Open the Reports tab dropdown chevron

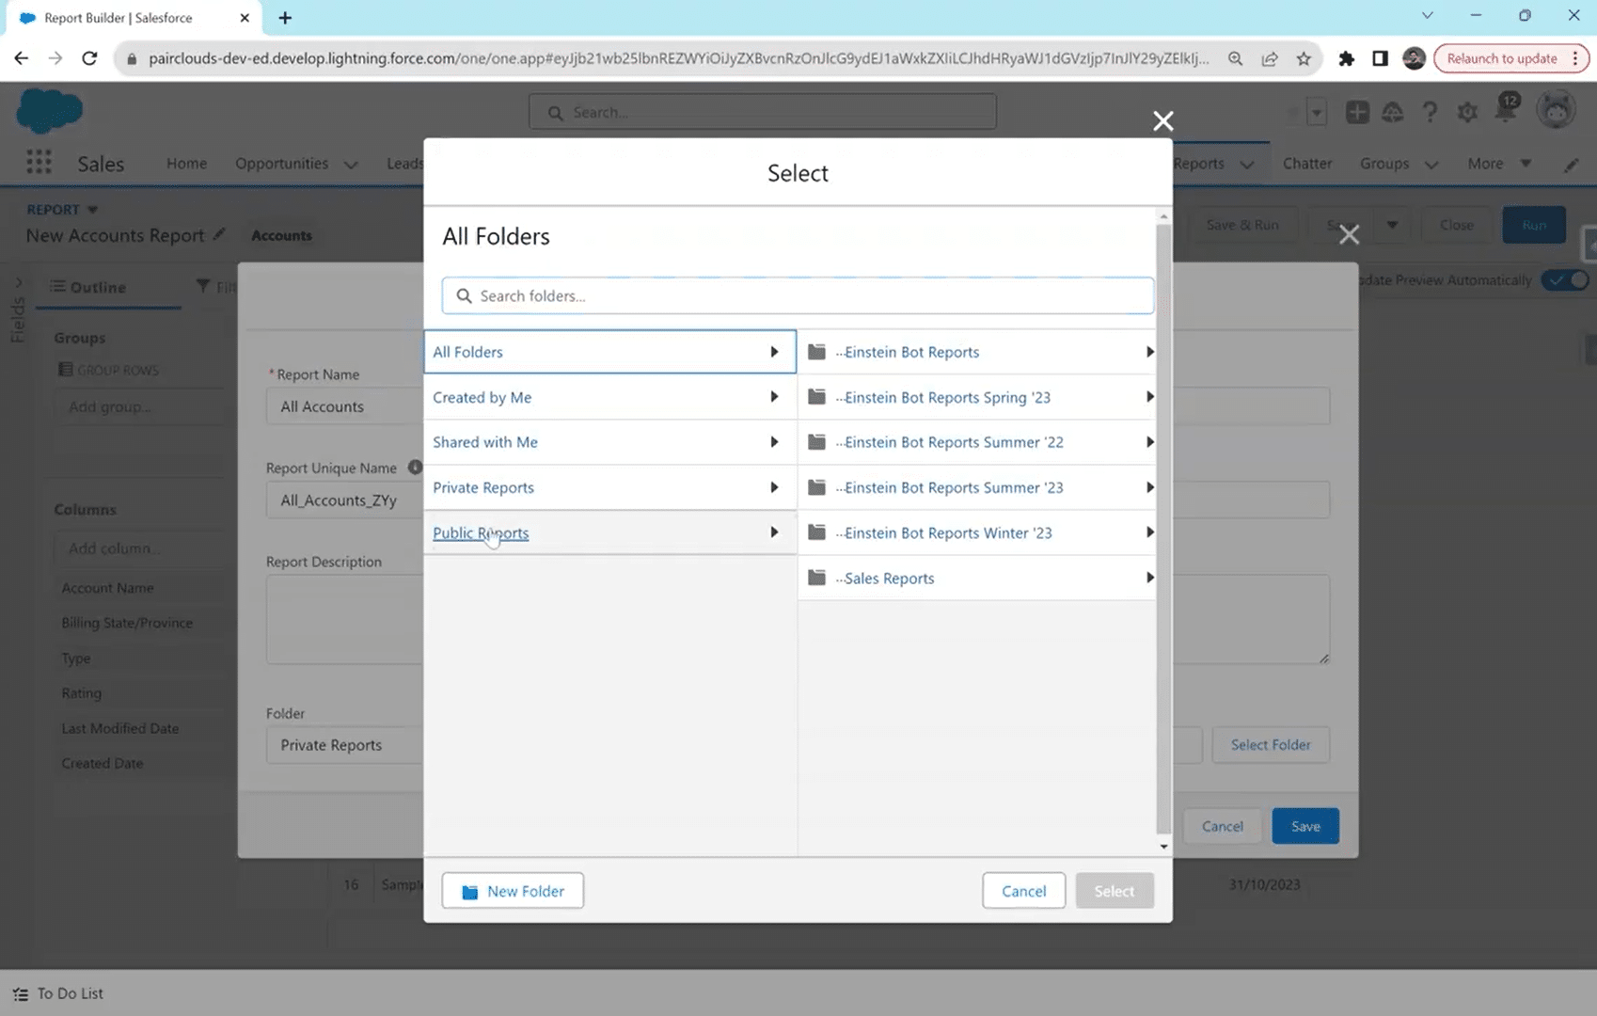point(1246,164)
